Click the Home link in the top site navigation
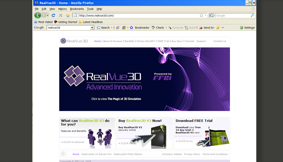Viewport: 283px width, 162px height. [97, 41]
